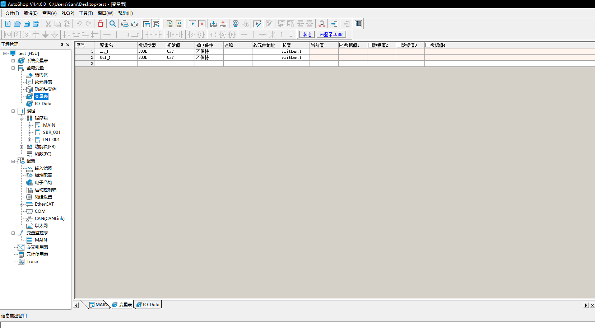This screenshot has height=328, width=595.
Task: Open Find with the magnifier icon
Action: click(x=113, y=24)
